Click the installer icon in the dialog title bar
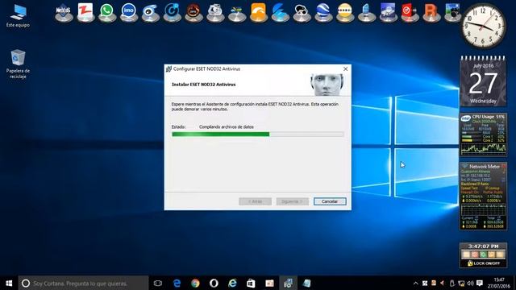 pos(169,68)
